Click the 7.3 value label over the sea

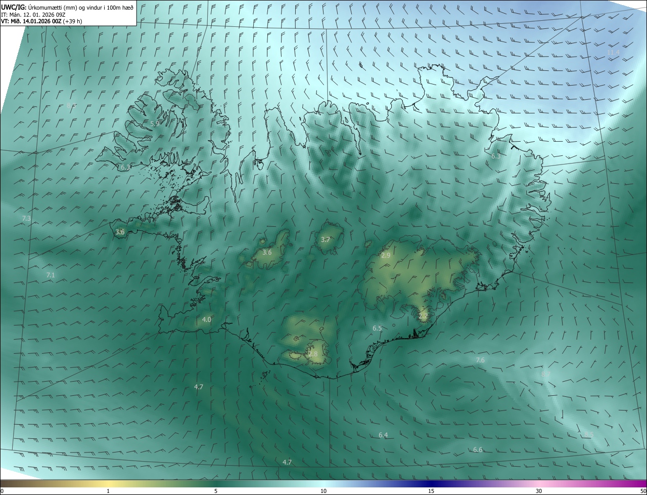[x=27, y=218]
